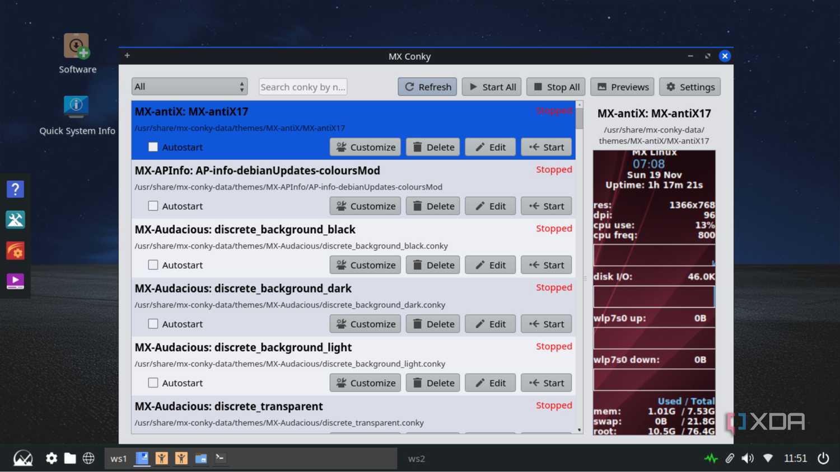Enable Autostart for MX-antiX: MX-antiX17
This screenshot has width=840, height=472.
[153, 147]
